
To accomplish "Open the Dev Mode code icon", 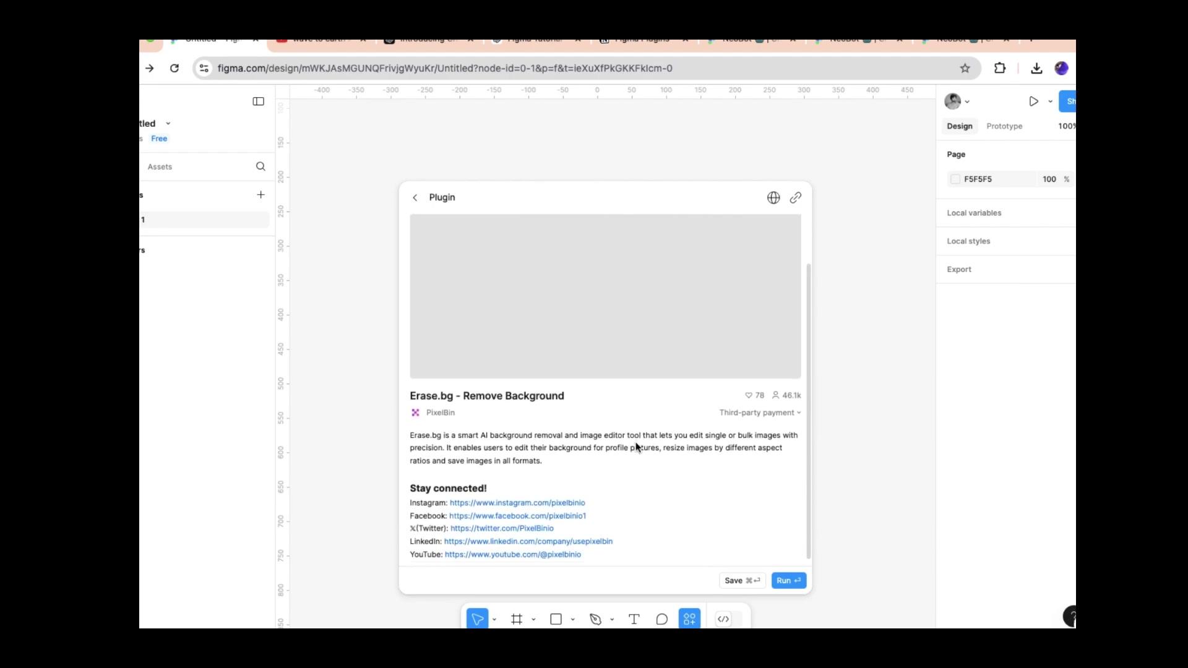I will (724, 619).
